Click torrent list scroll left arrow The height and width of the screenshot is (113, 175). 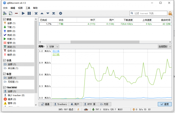40,42
